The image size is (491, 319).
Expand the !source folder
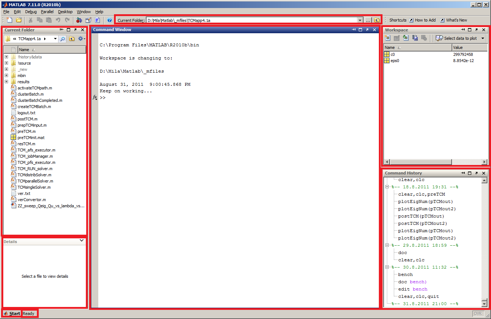click(x=6, y=63)
